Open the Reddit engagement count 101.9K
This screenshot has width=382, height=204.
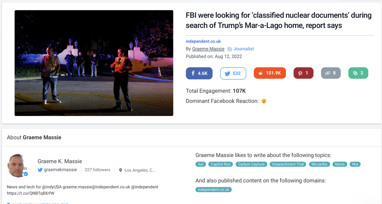click(270, 73)
